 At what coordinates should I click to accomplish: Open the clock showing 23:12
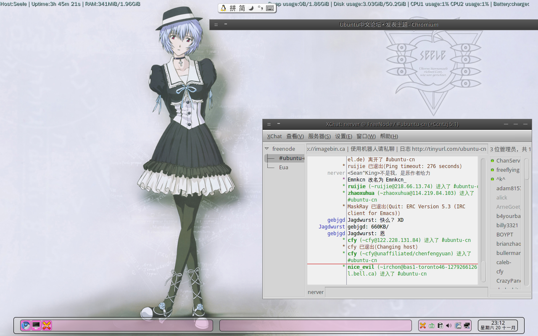click(498, 325)
